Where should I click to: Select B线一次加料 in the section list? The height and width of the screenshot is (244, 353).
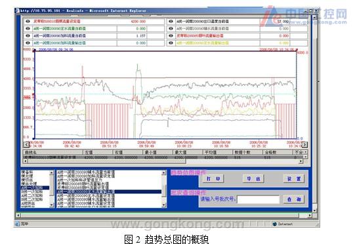pyautogui.click(x=31, y=192)
